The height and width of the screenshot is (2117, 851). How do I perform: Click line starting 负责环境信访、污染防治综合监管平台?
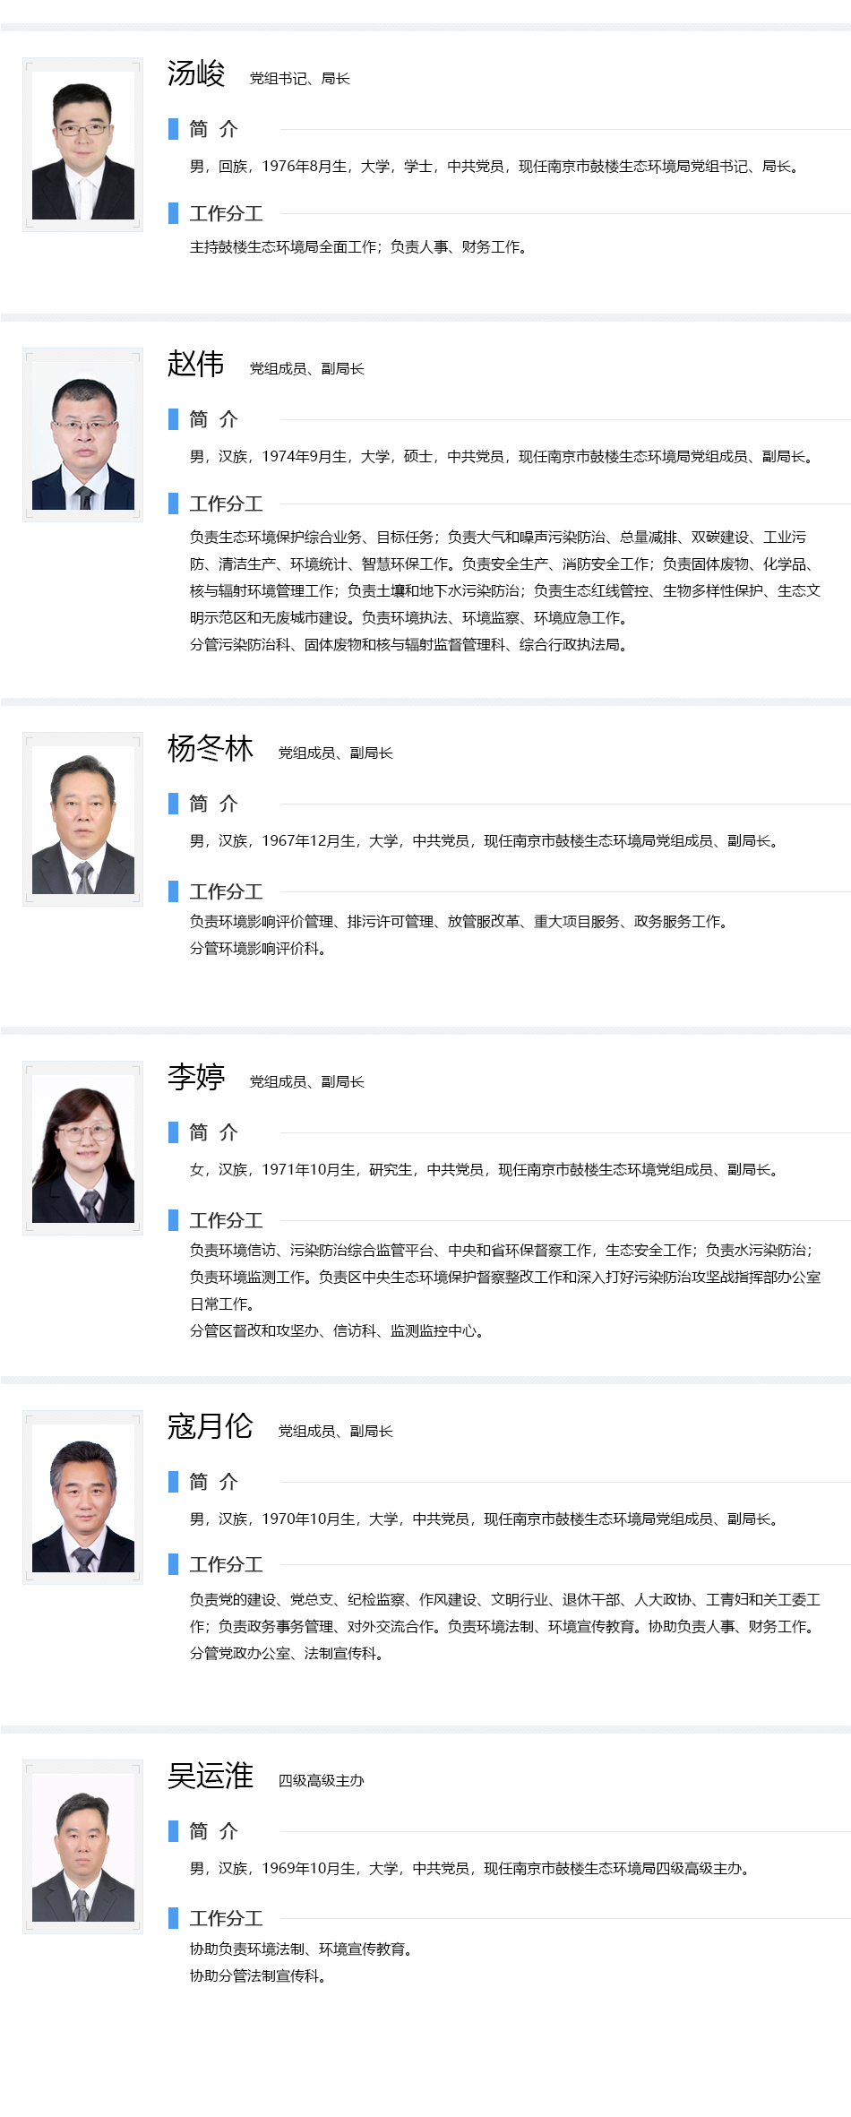click(502, 1251)
